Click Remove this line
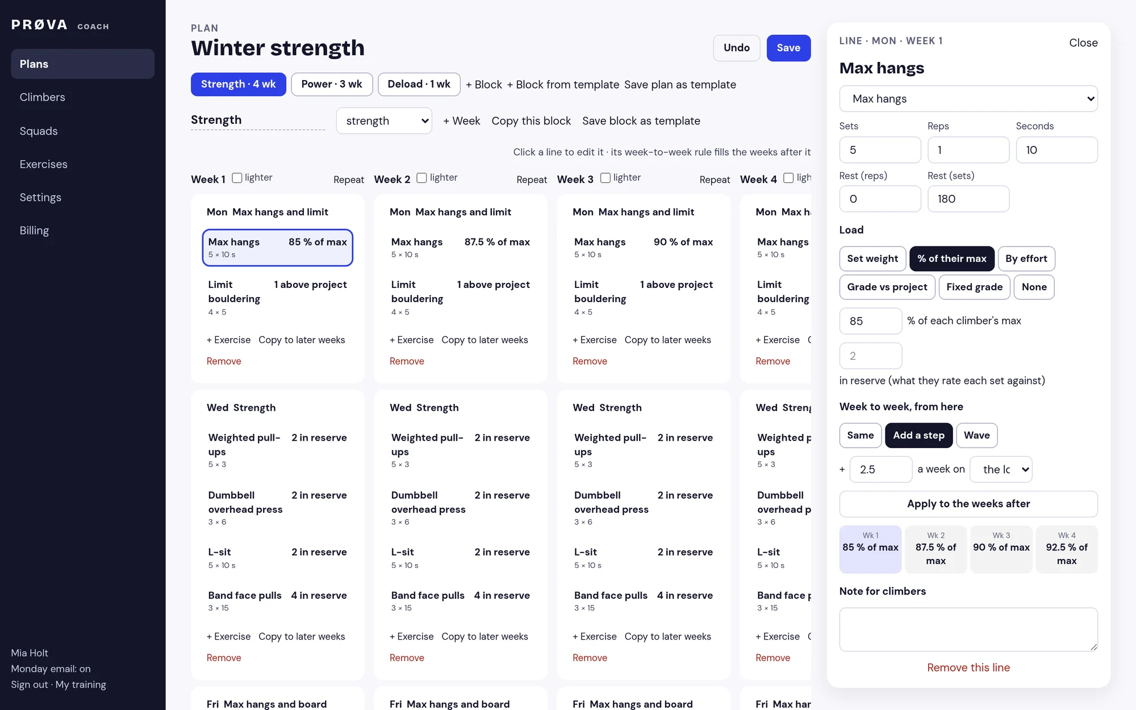This screenshot has width=1136, height=710. tap(968, 667)
